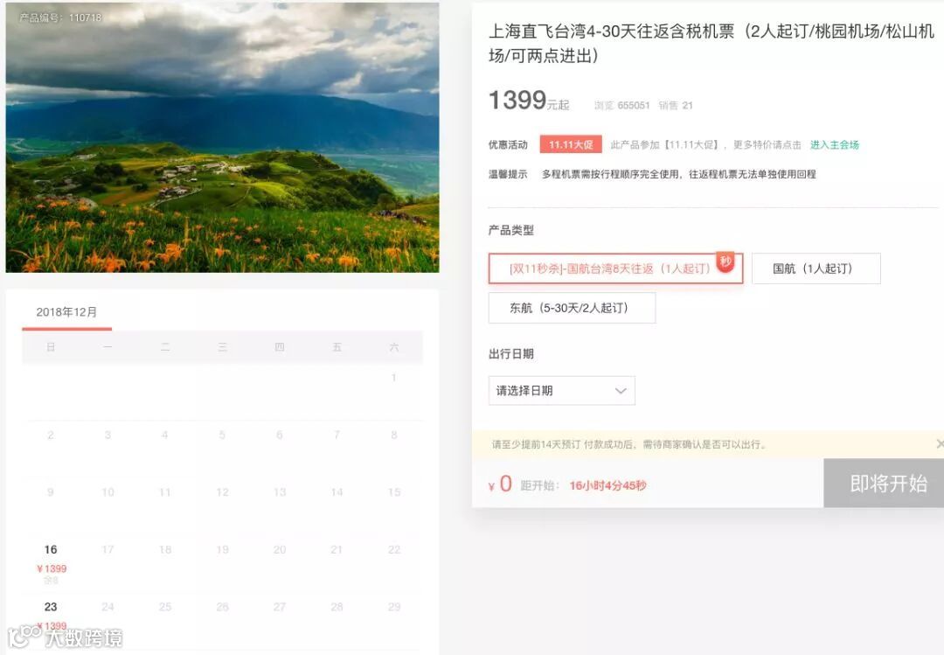Click the ¥1399 price under date 16
The image size is (944, 655).
[52, 568]
